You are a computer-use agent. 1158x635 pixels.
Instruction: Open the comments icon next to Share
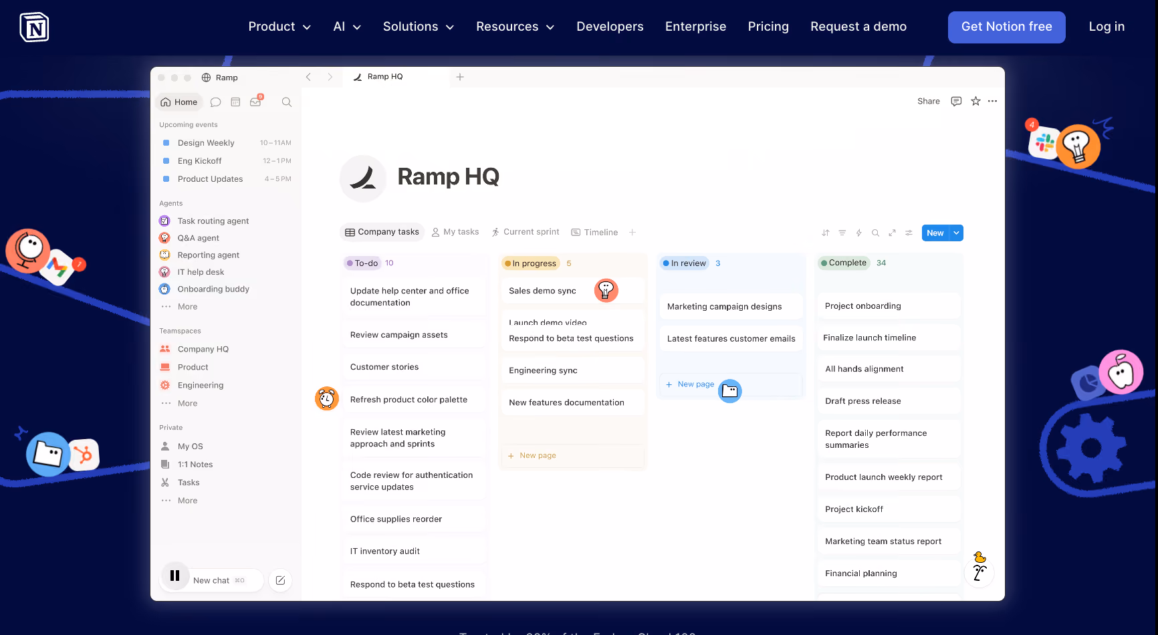pos(956,102)
